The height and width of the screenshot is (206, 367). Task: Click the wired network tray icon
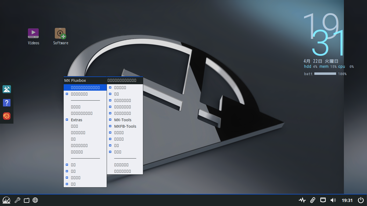tap(323, 200)
